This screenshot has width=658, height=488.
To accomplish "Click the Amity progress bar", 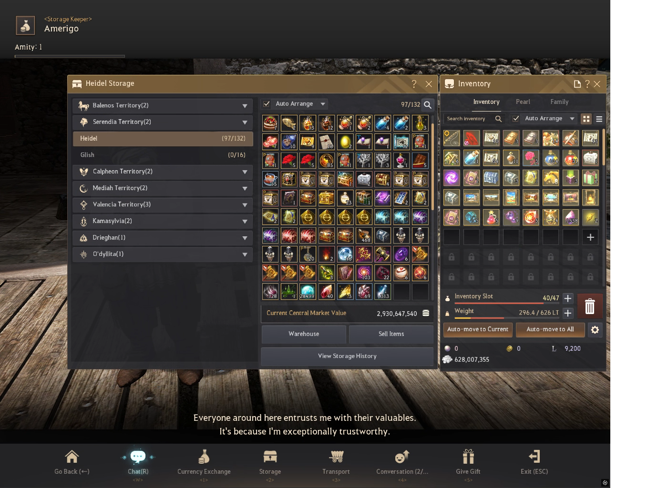I will [x=70, y=56].
